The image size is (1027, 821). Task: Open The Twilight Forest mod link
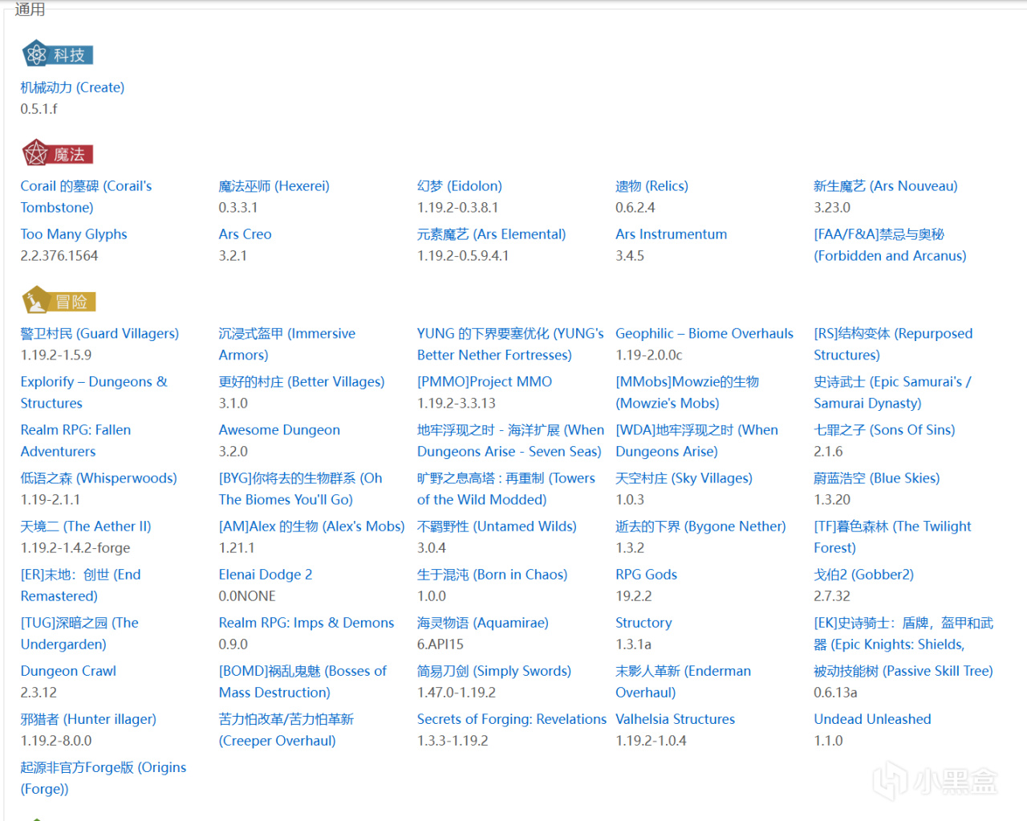(x=892, y=537)
